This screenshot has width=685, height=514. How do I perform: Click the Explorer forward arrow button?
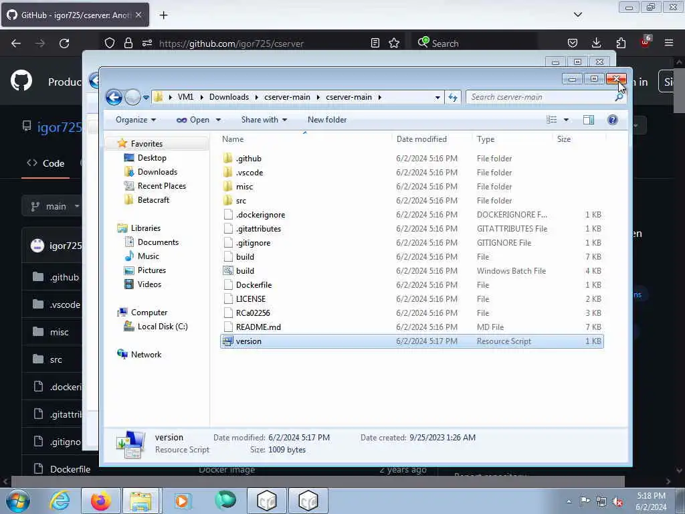[132, 97]
